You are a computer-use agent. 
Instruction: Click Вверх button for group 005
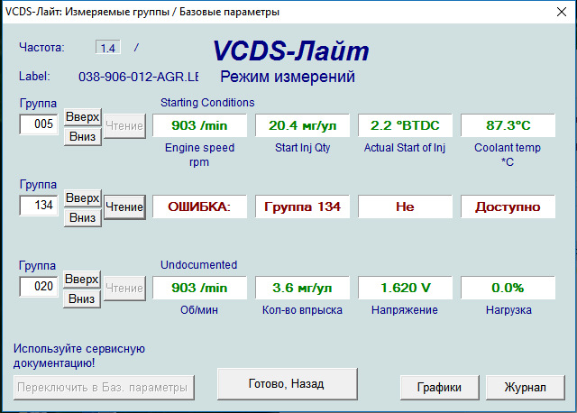[83, 117]
